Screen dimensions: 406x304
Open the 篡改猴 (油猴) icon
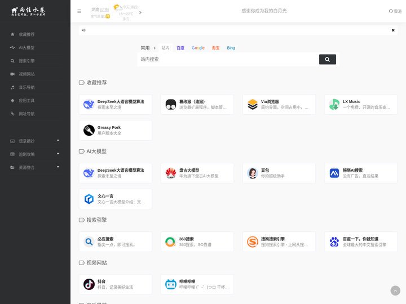171,105
